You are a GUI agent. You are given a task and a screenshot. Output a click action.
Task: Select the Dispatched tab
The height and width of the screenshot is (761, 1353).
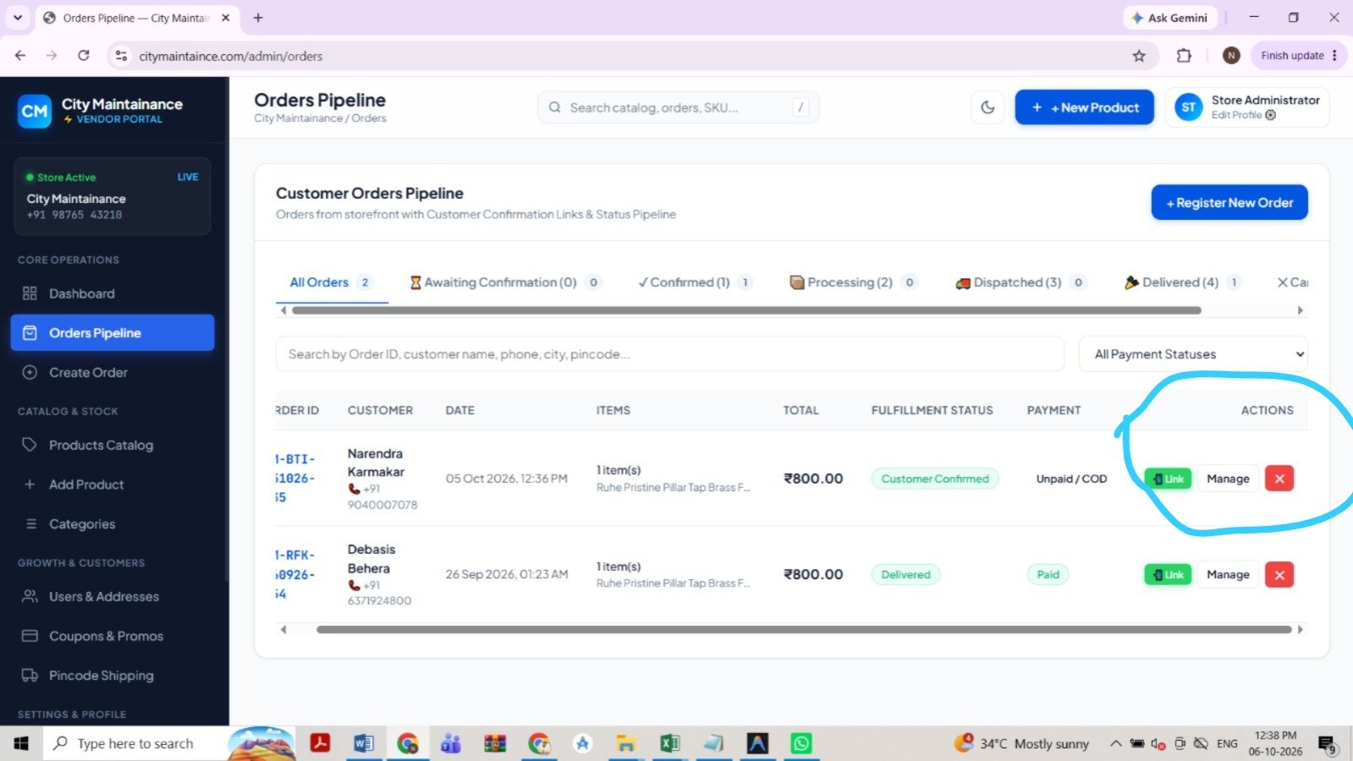[x=1020, y=282]
